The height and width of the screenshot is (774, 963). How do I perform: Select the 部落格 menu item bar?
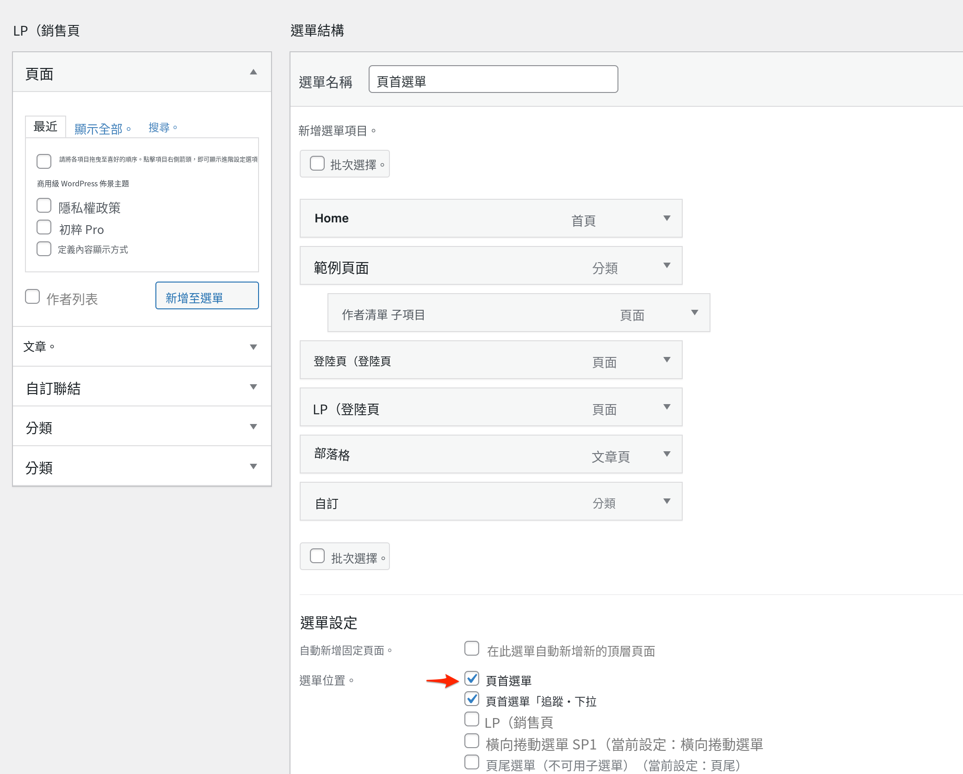point(491,454)
